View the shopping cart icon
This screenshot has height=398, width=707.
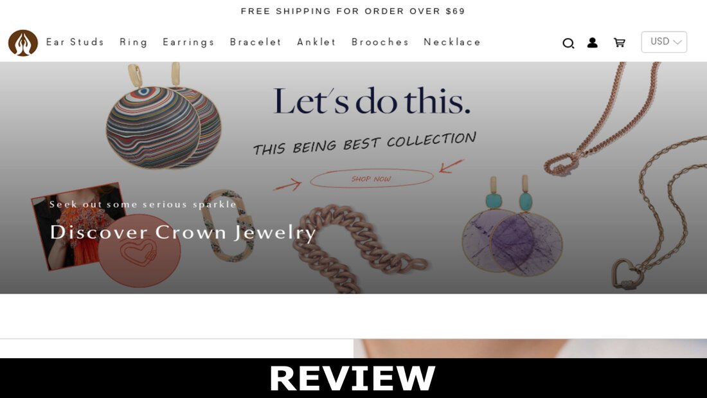point(620,42)
